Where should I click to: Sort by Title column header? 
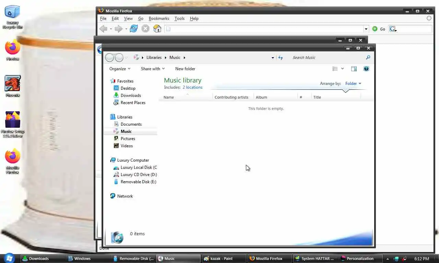(x=336, y=97)
